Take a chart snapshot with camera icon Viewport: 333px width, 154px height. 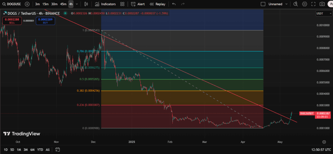(322, 4)
